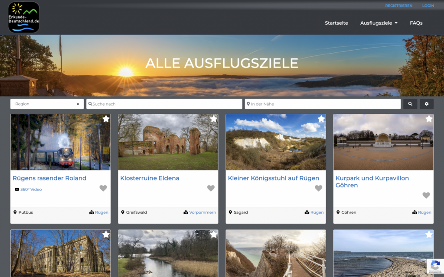The height and width of the screenshot is (277, 444).
Task: Toggle the bookmark star on Rügens rasender Roland
Action: coord(106,119)
